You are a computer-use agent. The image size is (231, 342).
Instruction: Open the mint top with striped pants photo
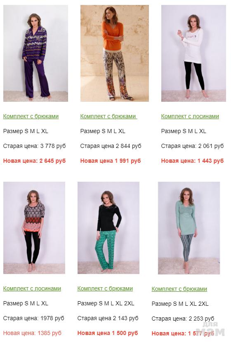(189, 228)
